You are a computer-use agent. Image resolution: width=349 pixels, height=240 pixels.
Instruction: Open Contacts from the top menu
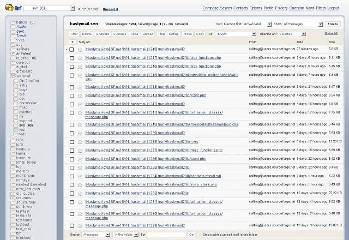click(x=240, y=8)
